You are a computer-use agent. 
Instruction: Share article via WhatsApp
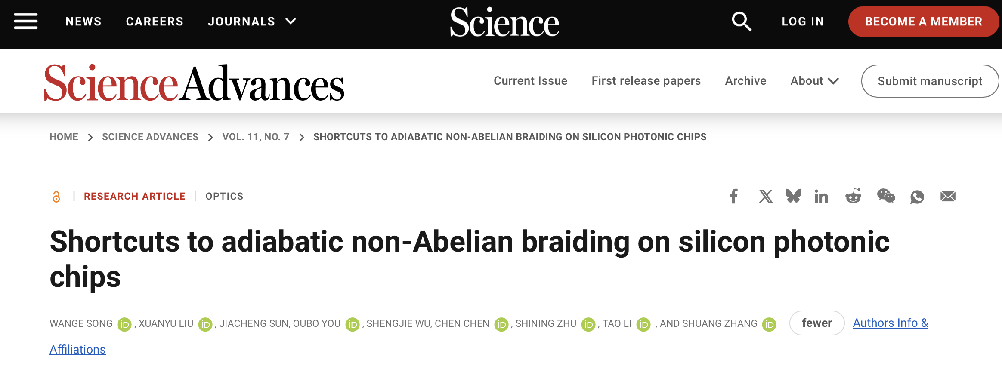917,197
